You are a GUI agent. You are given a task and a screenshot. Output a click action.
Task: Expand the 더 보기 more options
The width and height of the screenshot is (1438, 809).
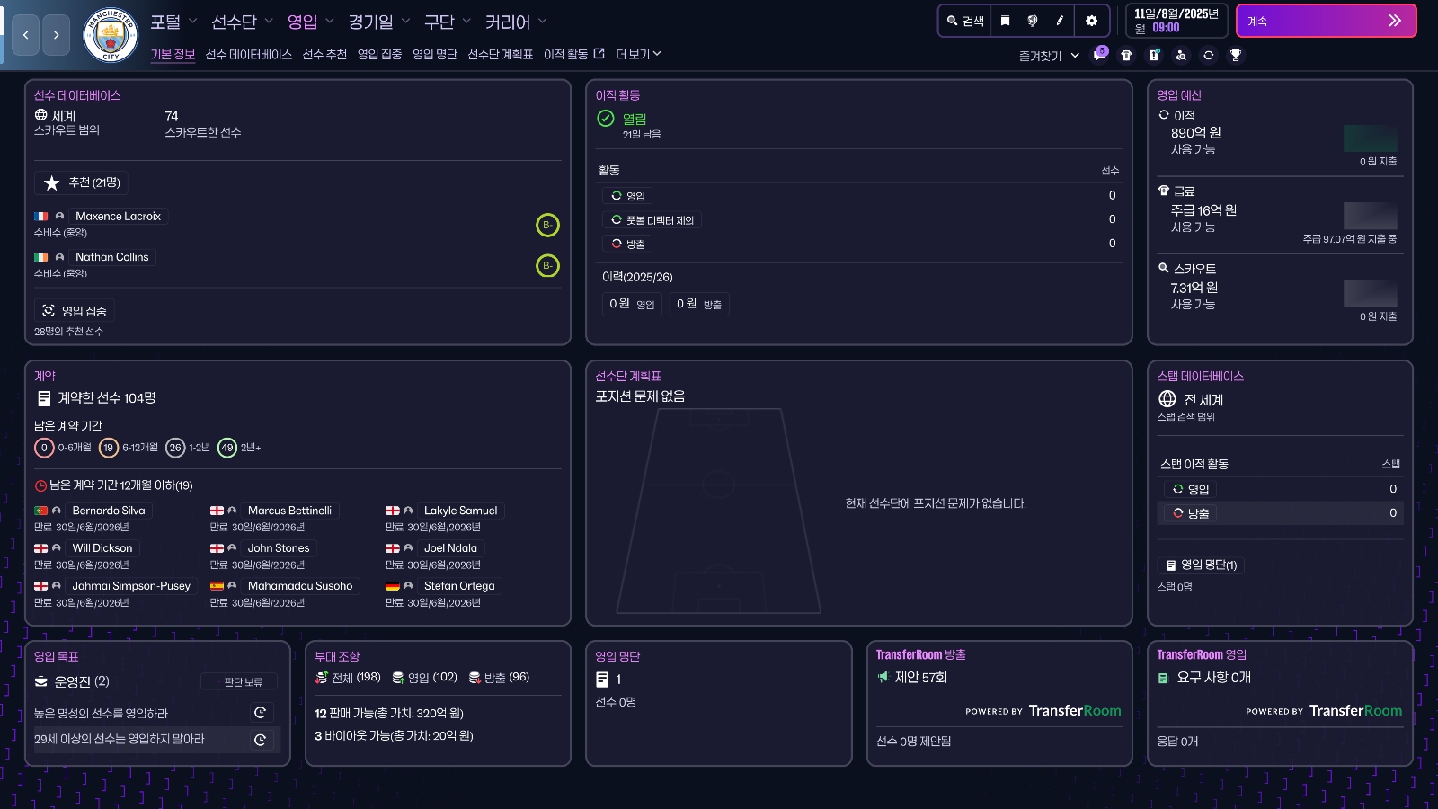638,55
